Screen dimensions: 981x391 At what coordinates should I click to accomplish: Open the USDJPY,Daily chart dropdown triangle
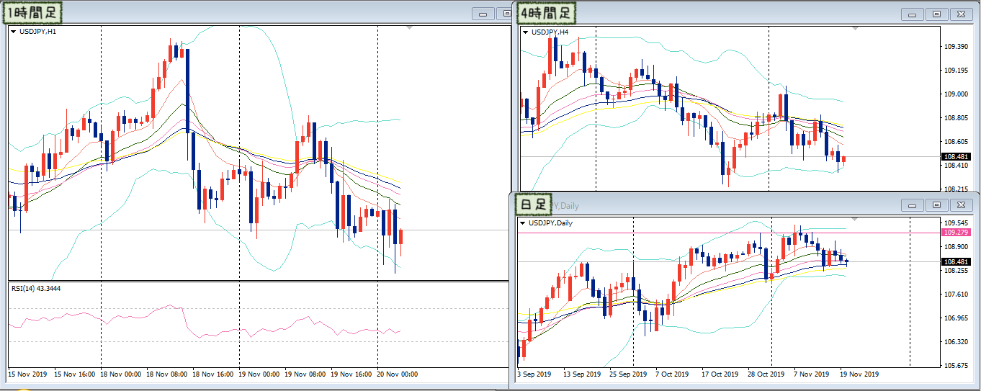tap(522, 223)
